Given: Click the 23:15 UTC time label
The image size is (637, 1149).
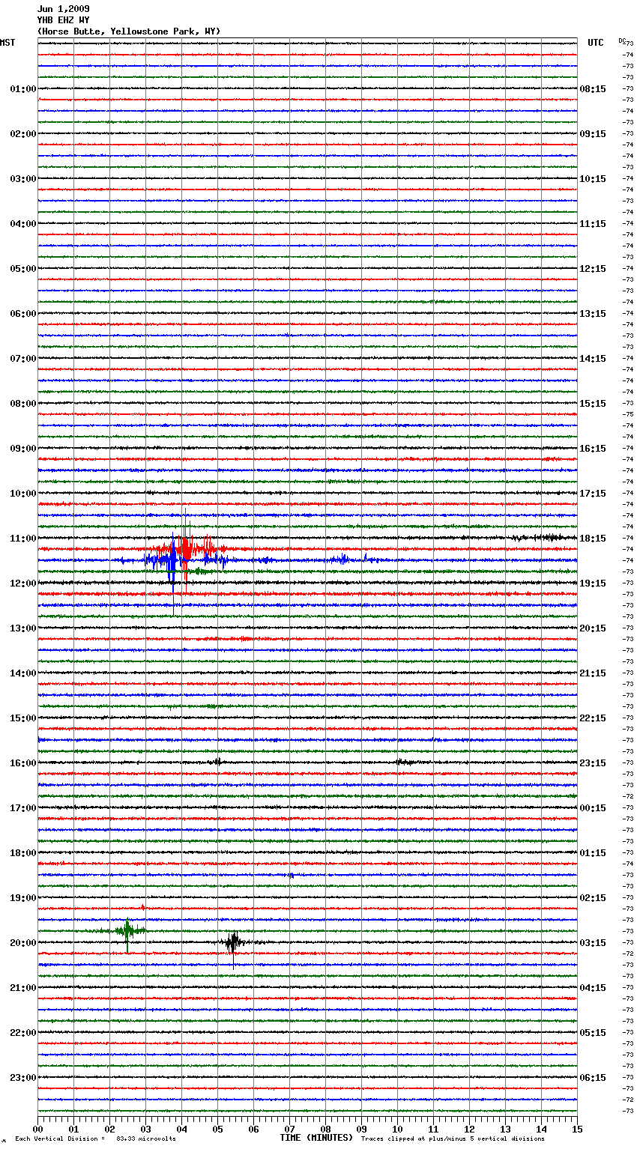Looking at the screenshot, I should point(593,763).
